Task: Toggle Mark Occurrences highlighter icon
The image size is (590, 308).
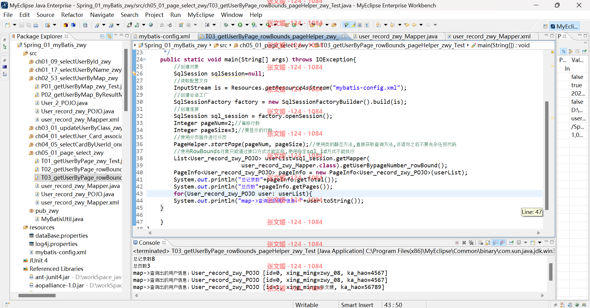Action: coord(353,25)
